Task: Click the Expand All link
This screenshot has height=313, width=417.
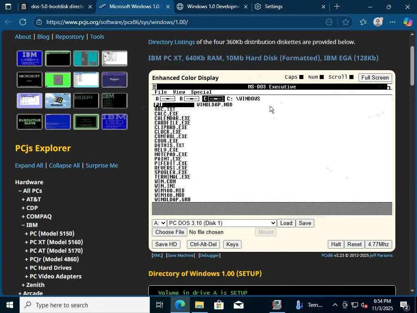Action: 29,165
